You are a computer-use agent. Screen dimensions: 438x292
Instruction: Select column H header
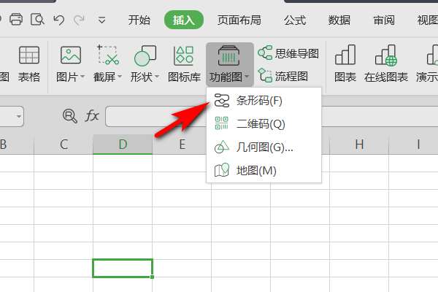359,145
